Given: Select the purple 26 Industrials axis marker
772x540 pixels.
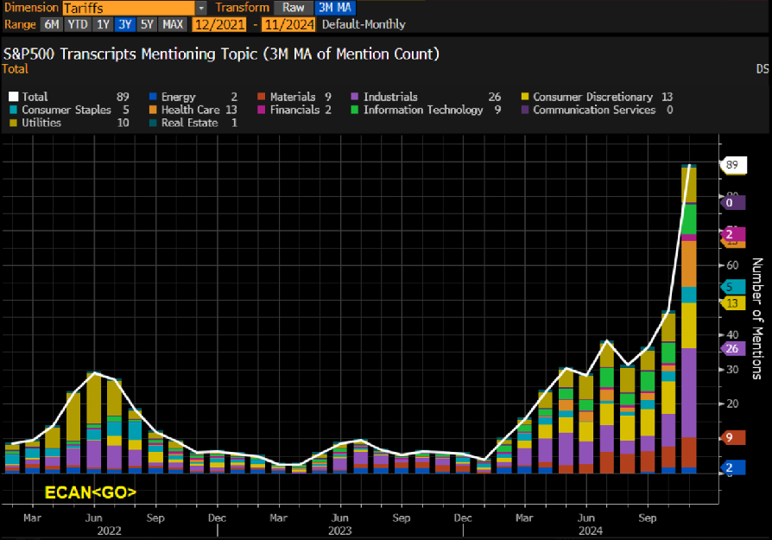Looking at the screenshot, I should (733, 349).
